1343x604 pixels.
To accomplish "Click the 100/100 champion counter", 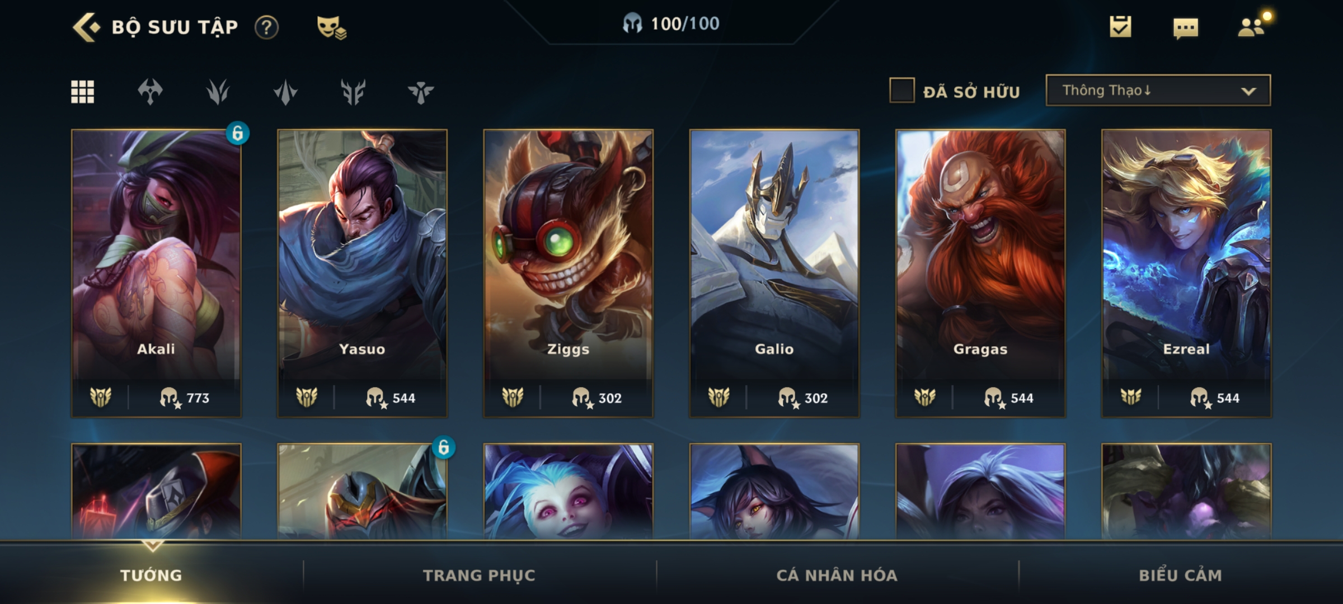I will coord(671,23).
